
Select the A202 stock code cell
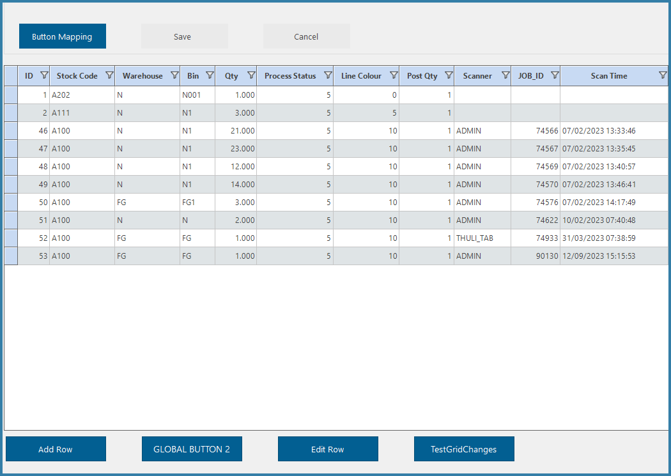[82, 95]
